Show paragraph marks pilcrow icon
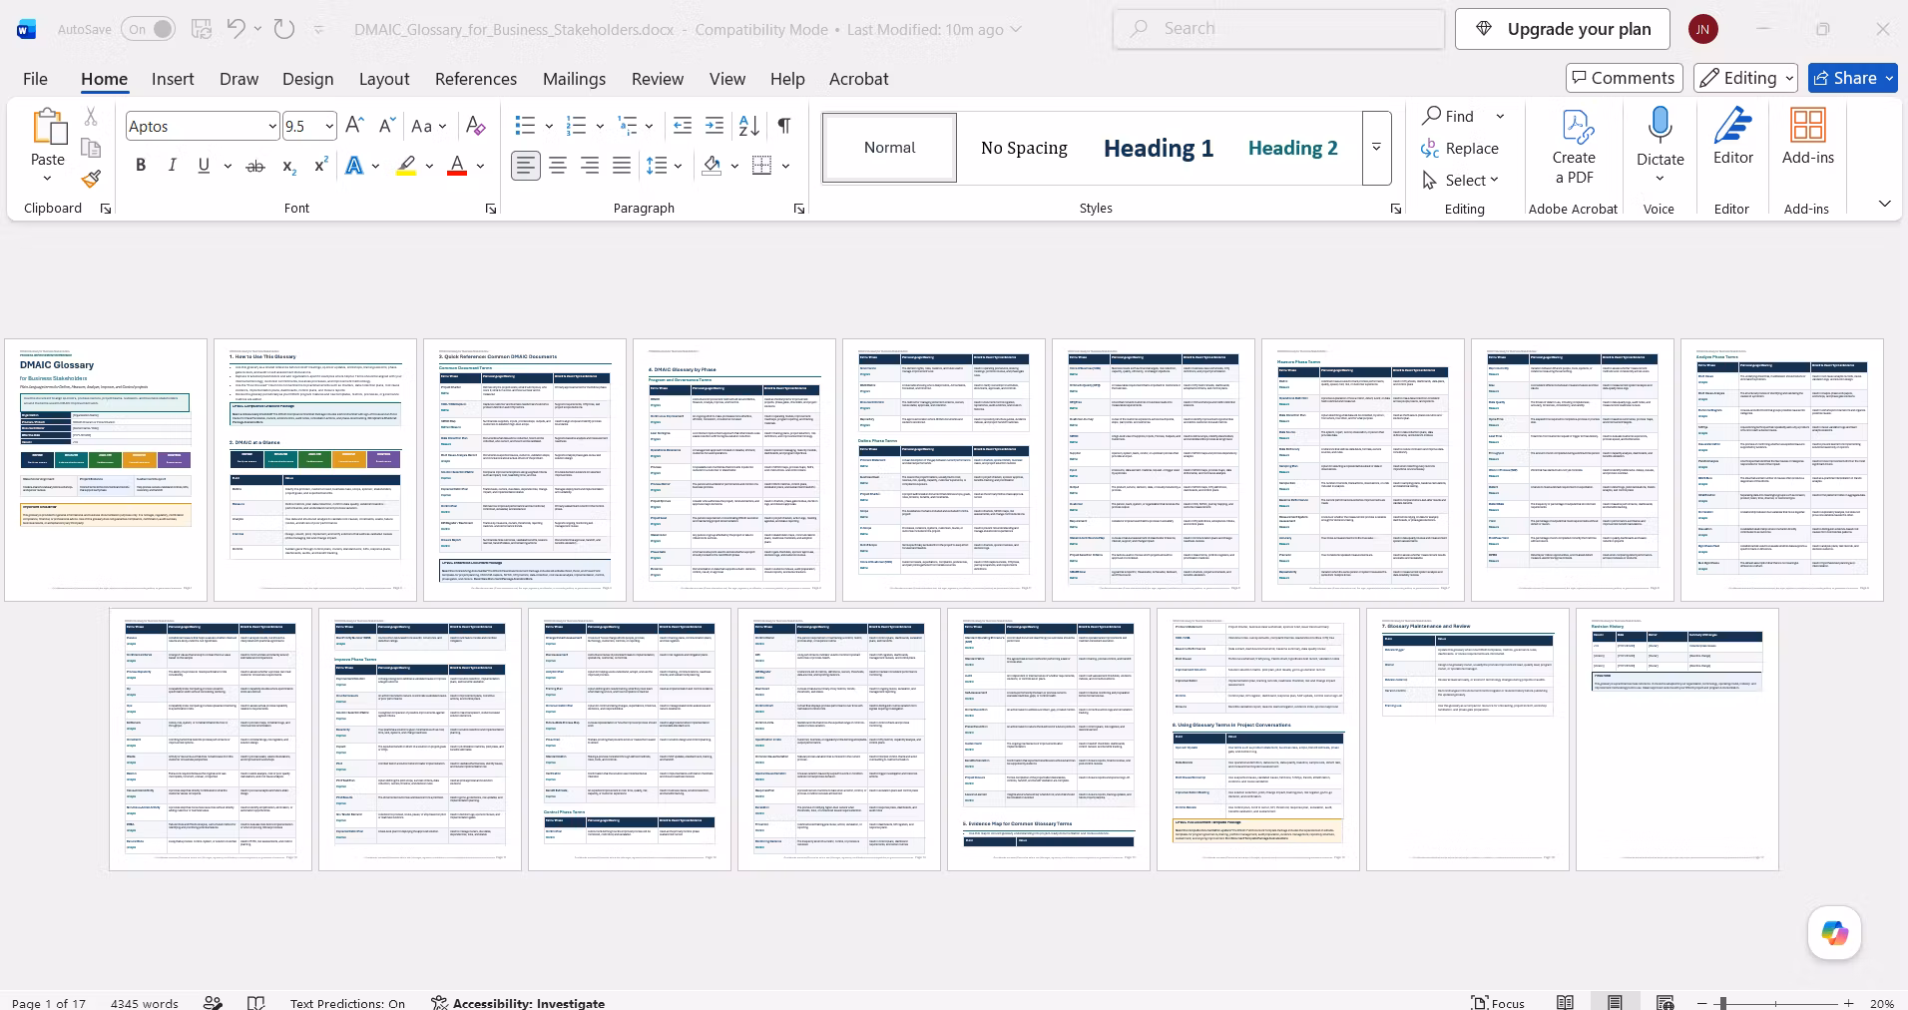1908x1010 pixels. tap(784, 126)
